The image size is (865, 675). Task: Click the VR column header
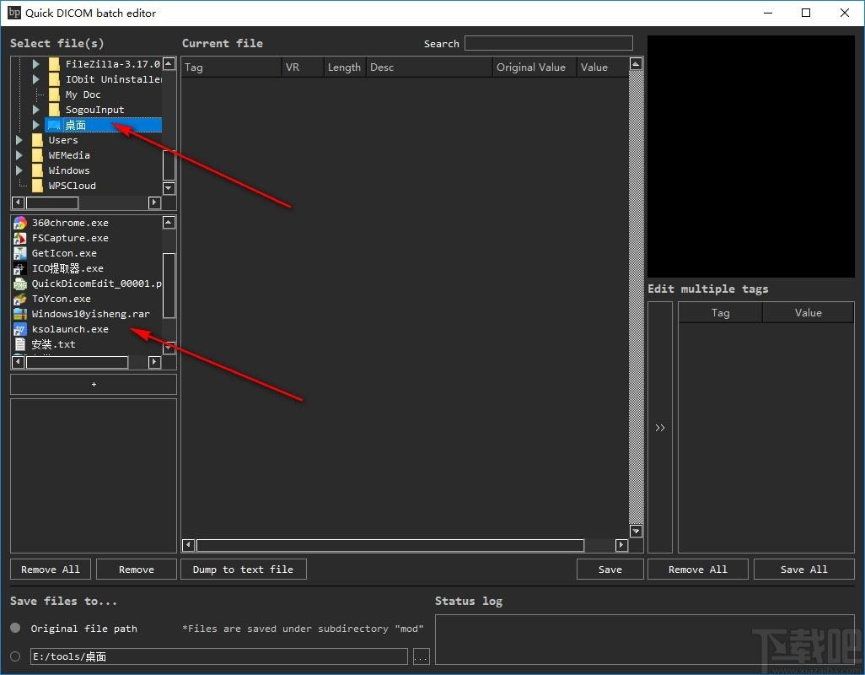point(303,67)
